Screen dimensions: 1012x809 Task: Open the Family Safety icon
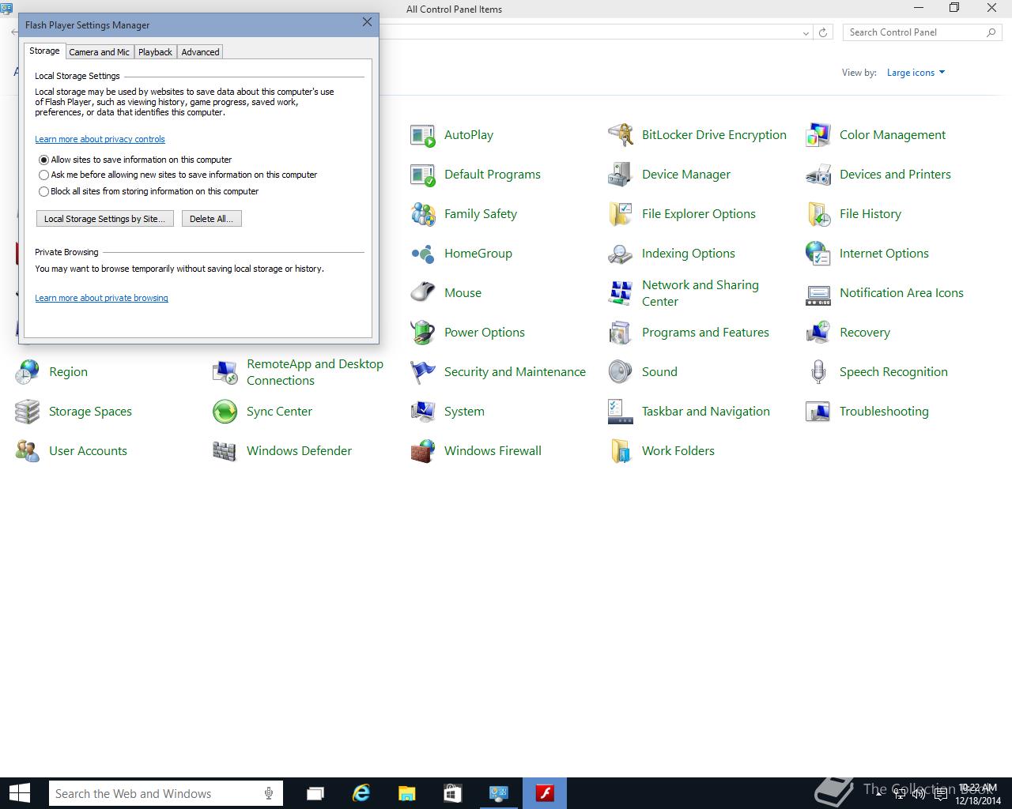(423, 214)
